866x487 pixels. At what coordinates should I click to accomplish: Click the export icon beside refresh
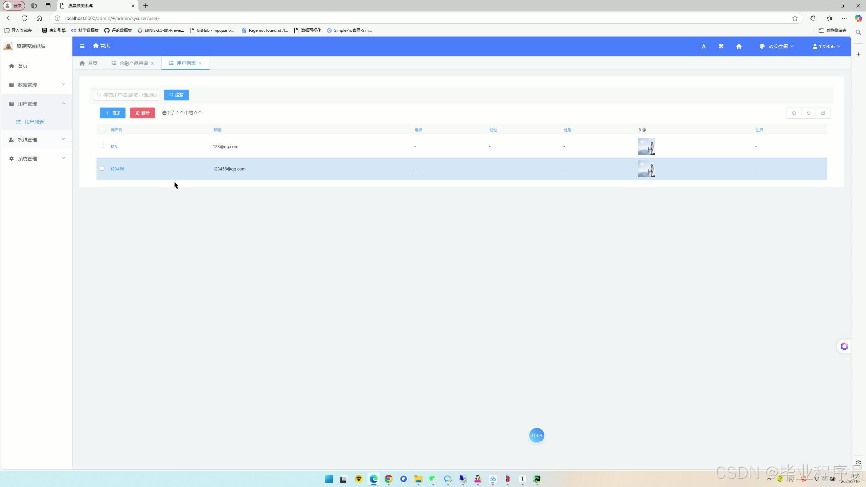[x=823, y=113]
